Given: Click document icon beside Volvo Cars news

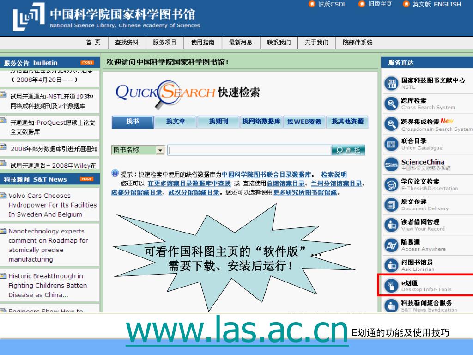Looking at the screenshot, I should pos(3,196).
